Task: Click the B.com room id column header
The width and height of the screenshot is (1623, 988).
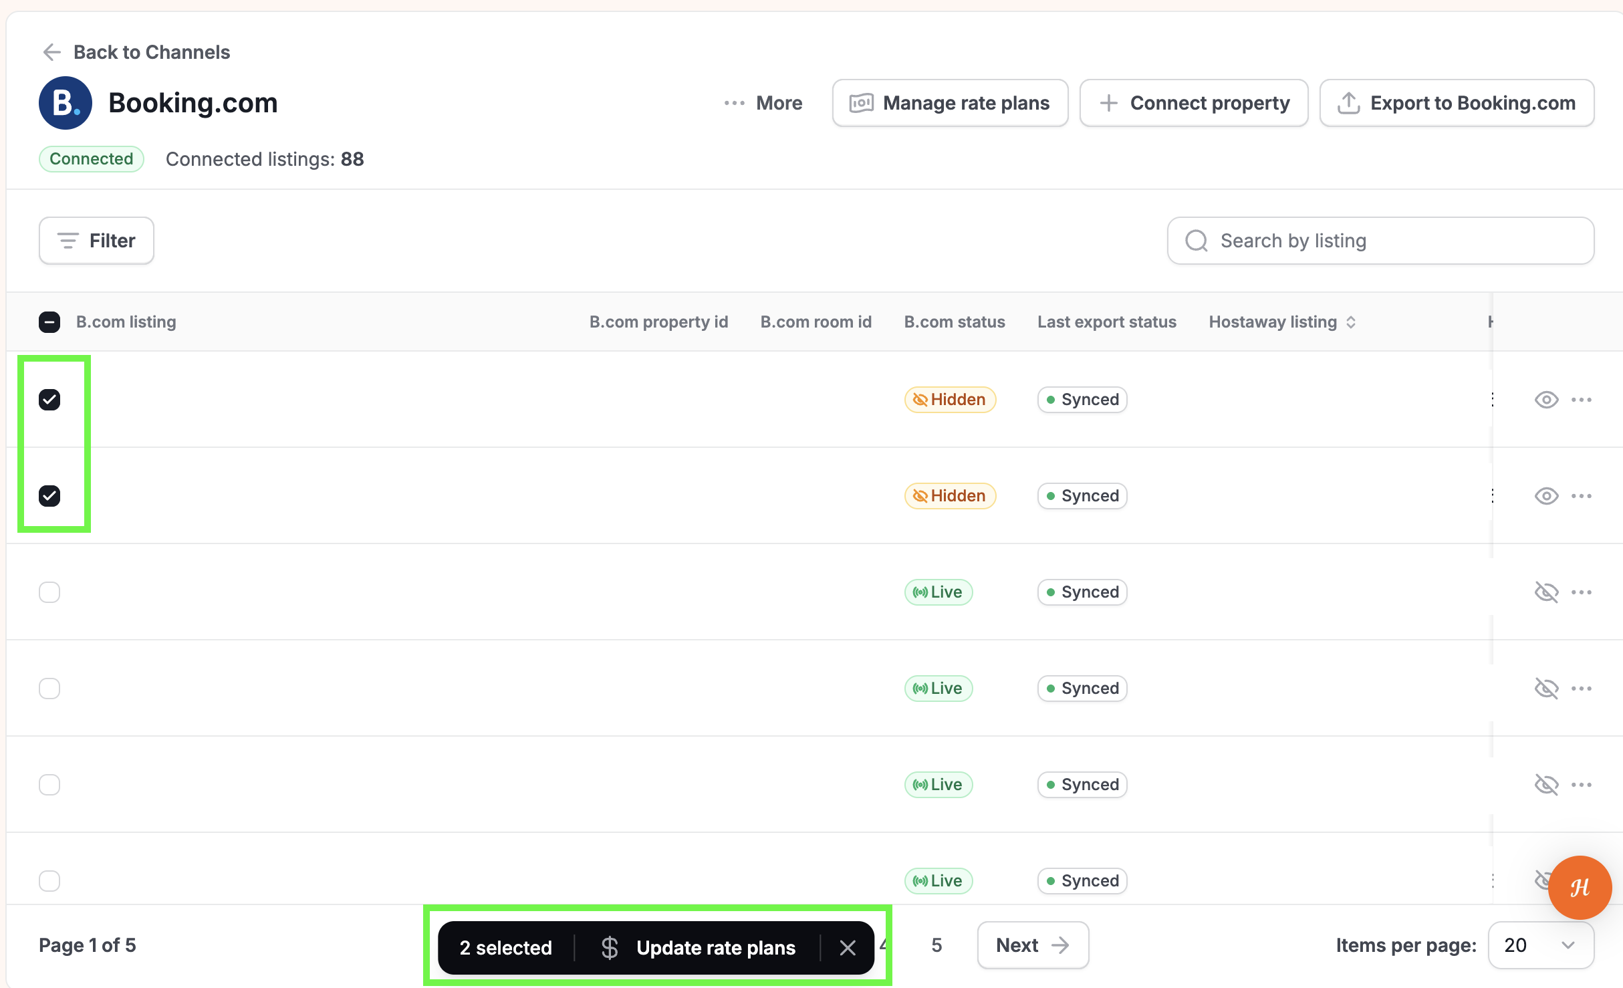Action: coord(816,322)
